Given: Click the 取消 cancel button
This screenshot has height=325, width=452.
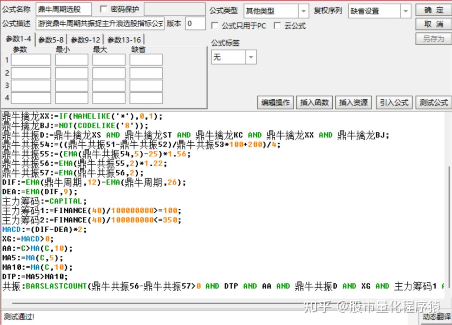Looking at the screenshot, I should tap(433, 24).
